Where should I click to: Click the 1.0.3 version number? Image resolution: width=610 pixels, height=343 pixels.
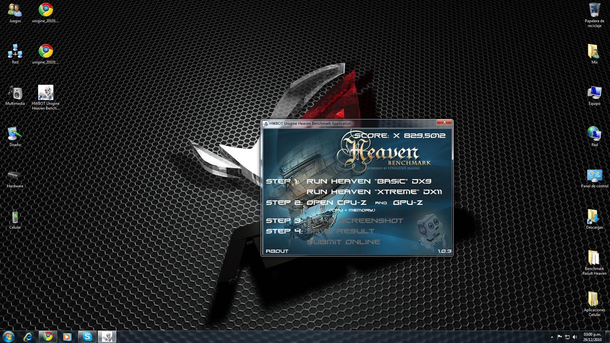444,251
